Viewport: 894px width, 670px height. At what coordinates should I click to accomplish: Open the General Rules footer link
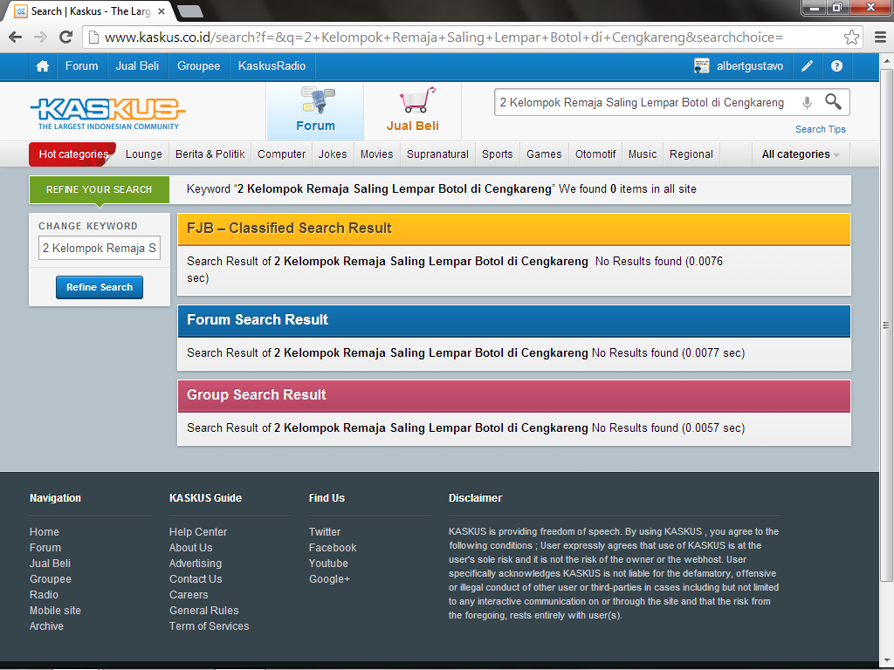click(204, 610)
